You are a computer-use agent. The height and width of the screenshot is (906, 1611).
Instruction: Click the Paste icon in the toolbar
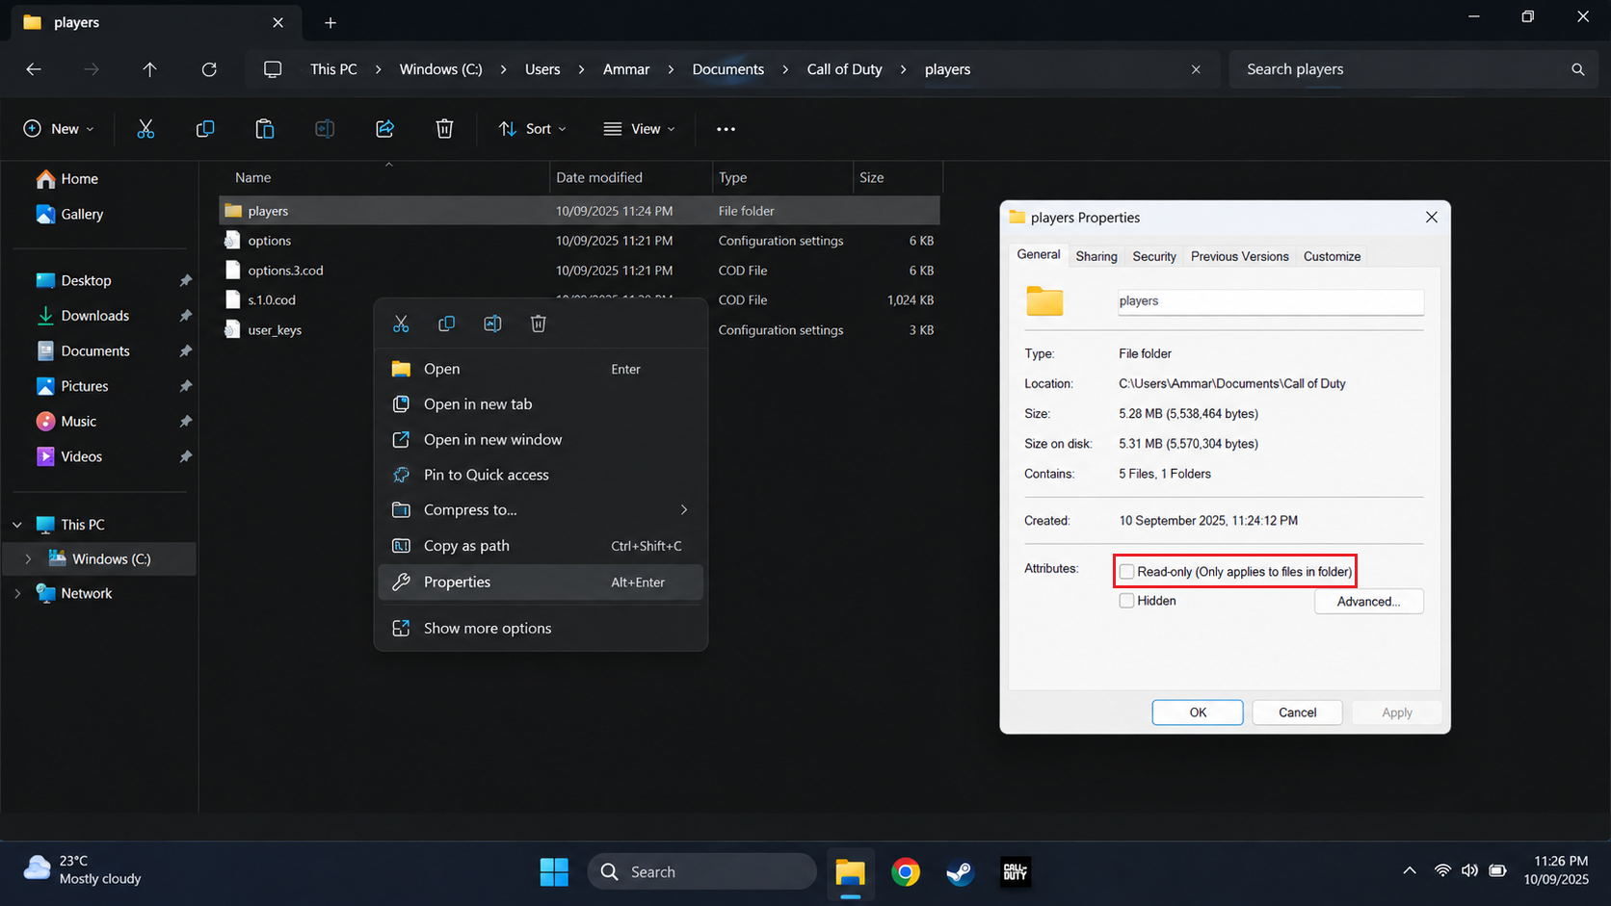point(265,129)
